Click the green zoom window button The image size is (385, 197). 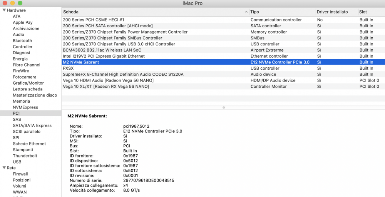[20, 3]
